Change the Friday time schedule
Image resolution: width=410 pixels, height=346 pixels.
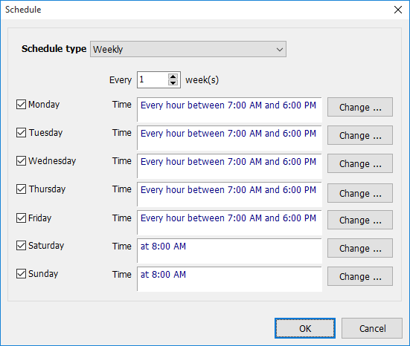[x=360, y=220]
